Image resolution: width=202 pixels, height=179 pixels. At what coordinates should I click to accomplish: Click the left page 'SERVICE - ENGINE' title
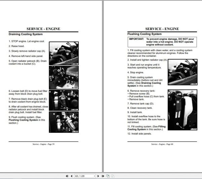pyautogui.click(x=43, y=29)
